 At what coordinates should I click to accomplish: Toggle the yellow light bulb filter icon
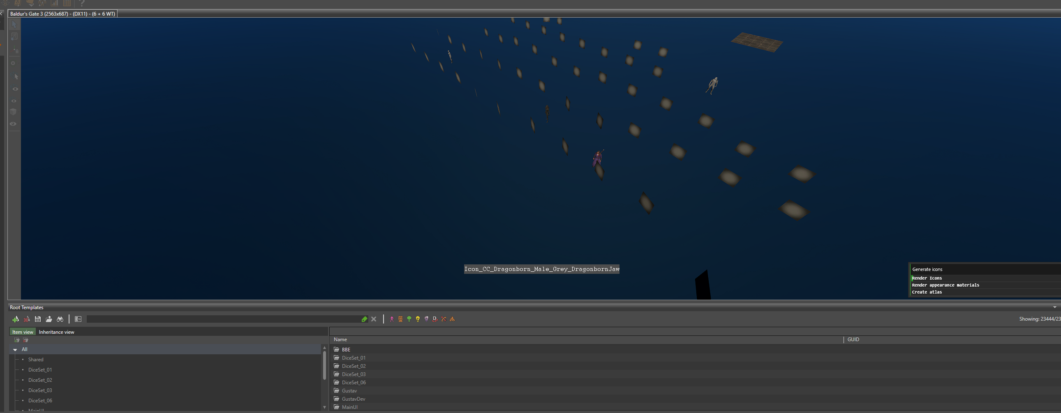(418, 319)
